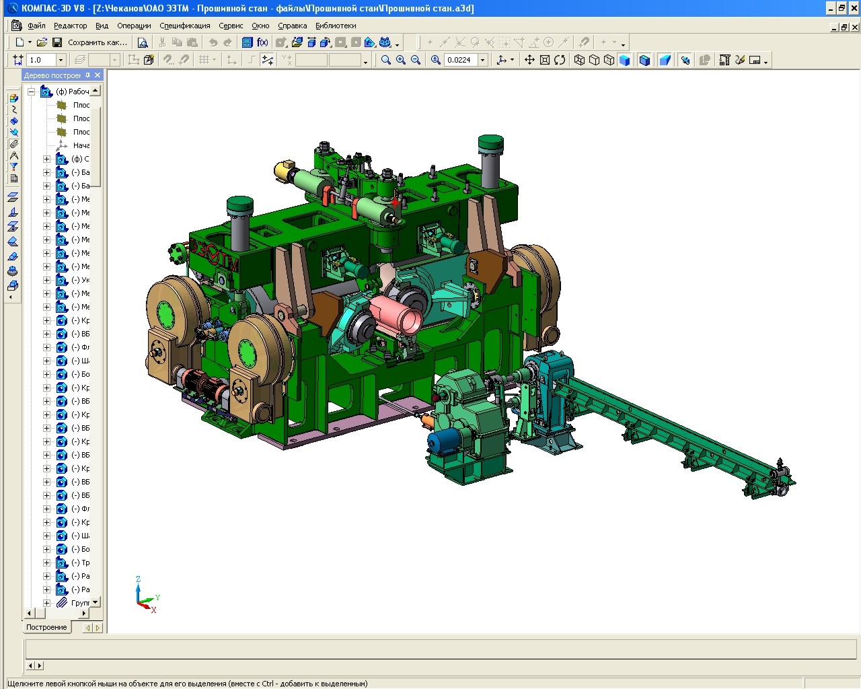Close the Дерево построения panel

[x=98, y=75]
